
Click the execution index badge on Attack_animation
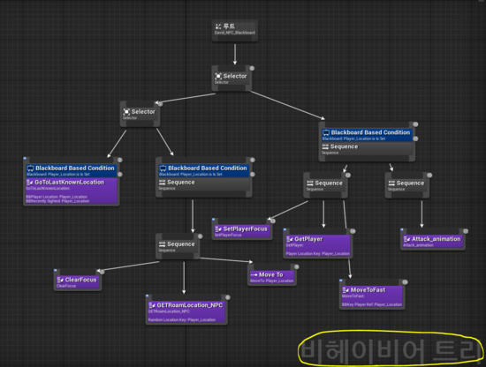[466, 231]
